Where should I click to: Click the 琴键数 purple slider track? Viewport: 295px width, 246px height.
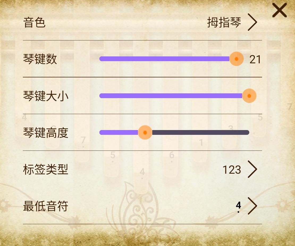[165, 59]
